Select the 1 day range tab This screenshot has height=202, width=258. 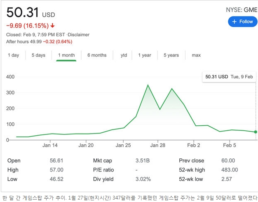(14, 55)
